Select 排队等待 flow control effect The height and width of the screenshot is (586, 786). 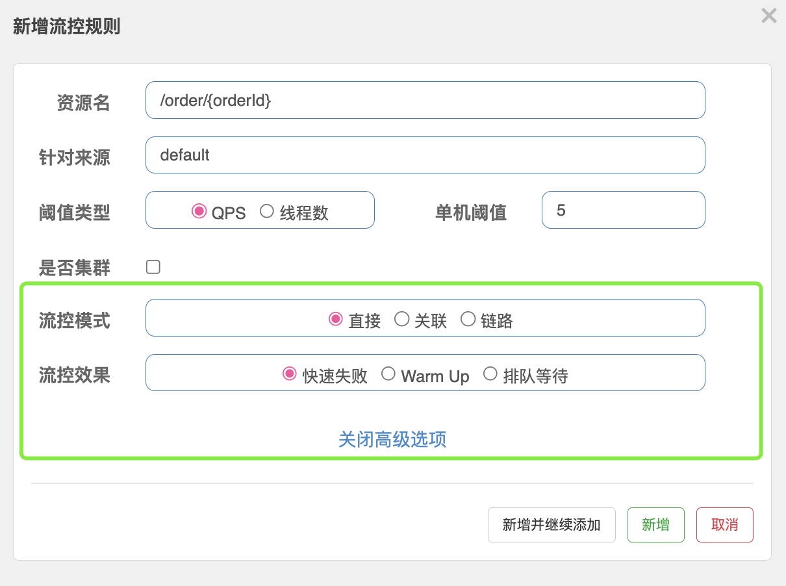click(490, 374)
